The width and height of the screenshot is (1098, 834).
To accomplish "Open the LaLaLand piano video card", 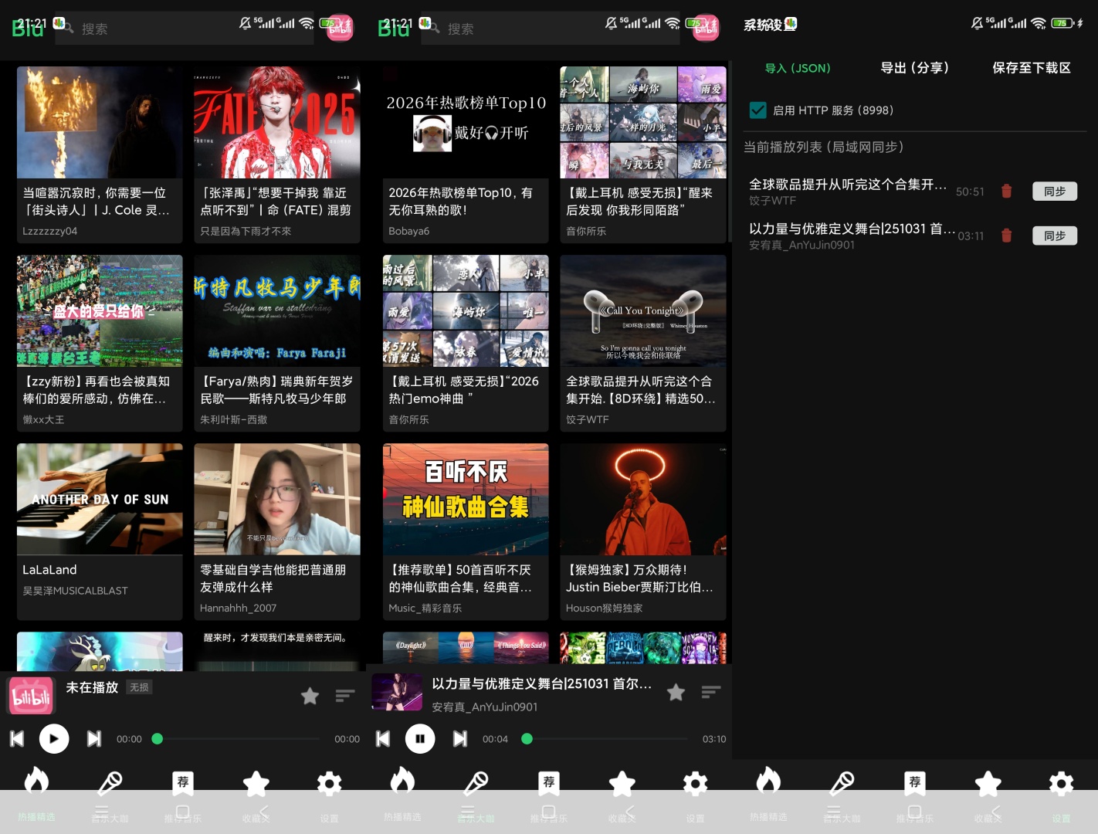I will click(100, 531).
